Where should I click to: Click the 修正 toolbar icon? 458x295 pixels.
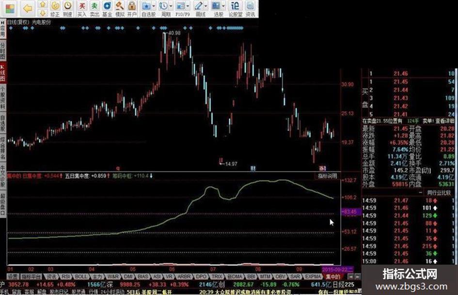tap(55, 8)
